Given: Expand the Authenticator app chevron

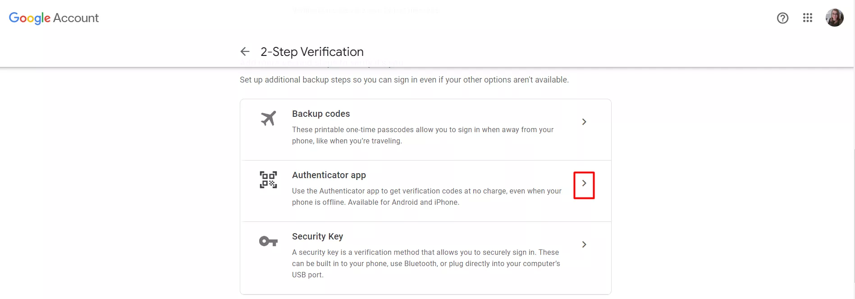Looking at the screenshot, I should [x=584, y=183].
